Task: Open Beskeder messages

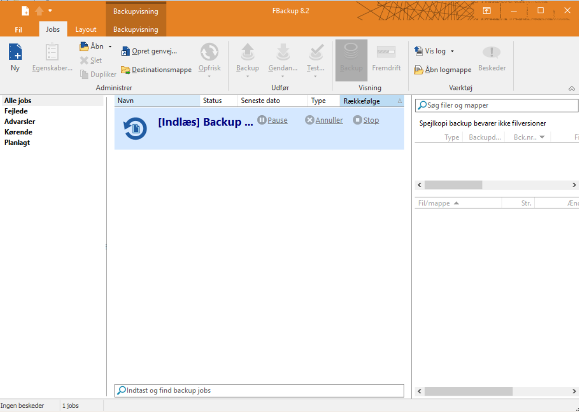Action: pyautogui.click(x=492, y=58)
